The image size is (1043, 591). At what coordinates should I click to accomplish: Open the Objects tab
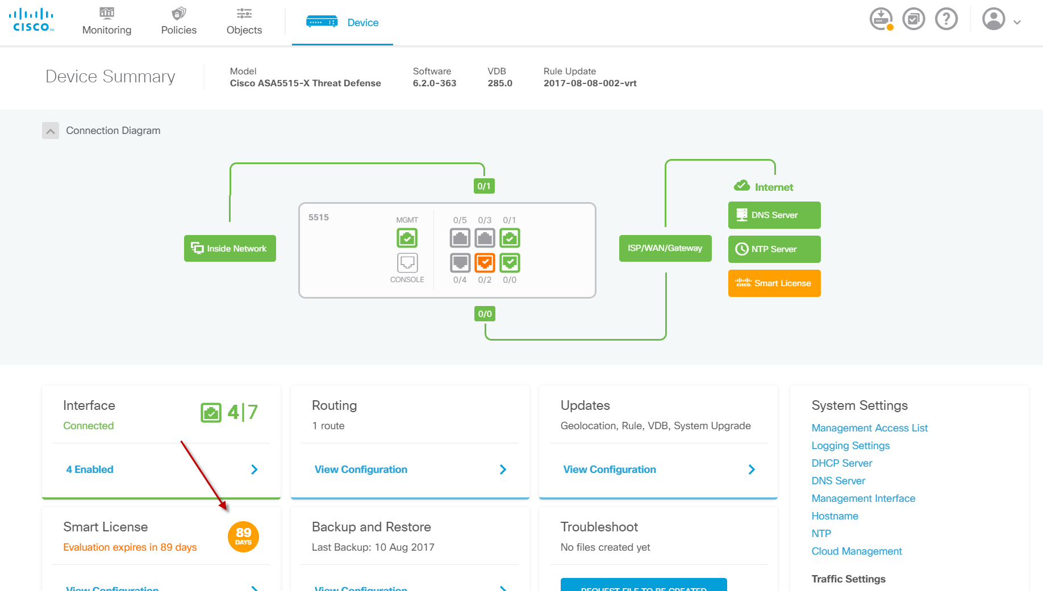244,22
